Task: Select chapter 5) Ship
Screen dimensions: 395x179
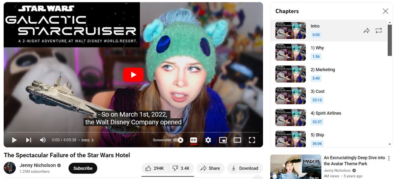Action: click(x=317, y=135)
